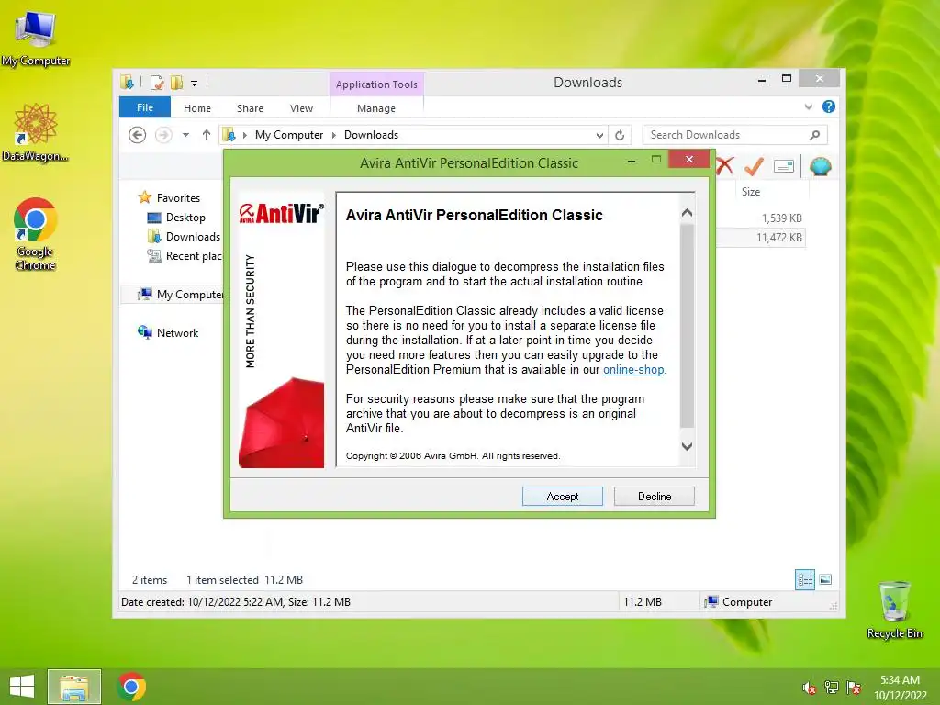
Task: Open the Windows Start button
Action: [22, 687]
